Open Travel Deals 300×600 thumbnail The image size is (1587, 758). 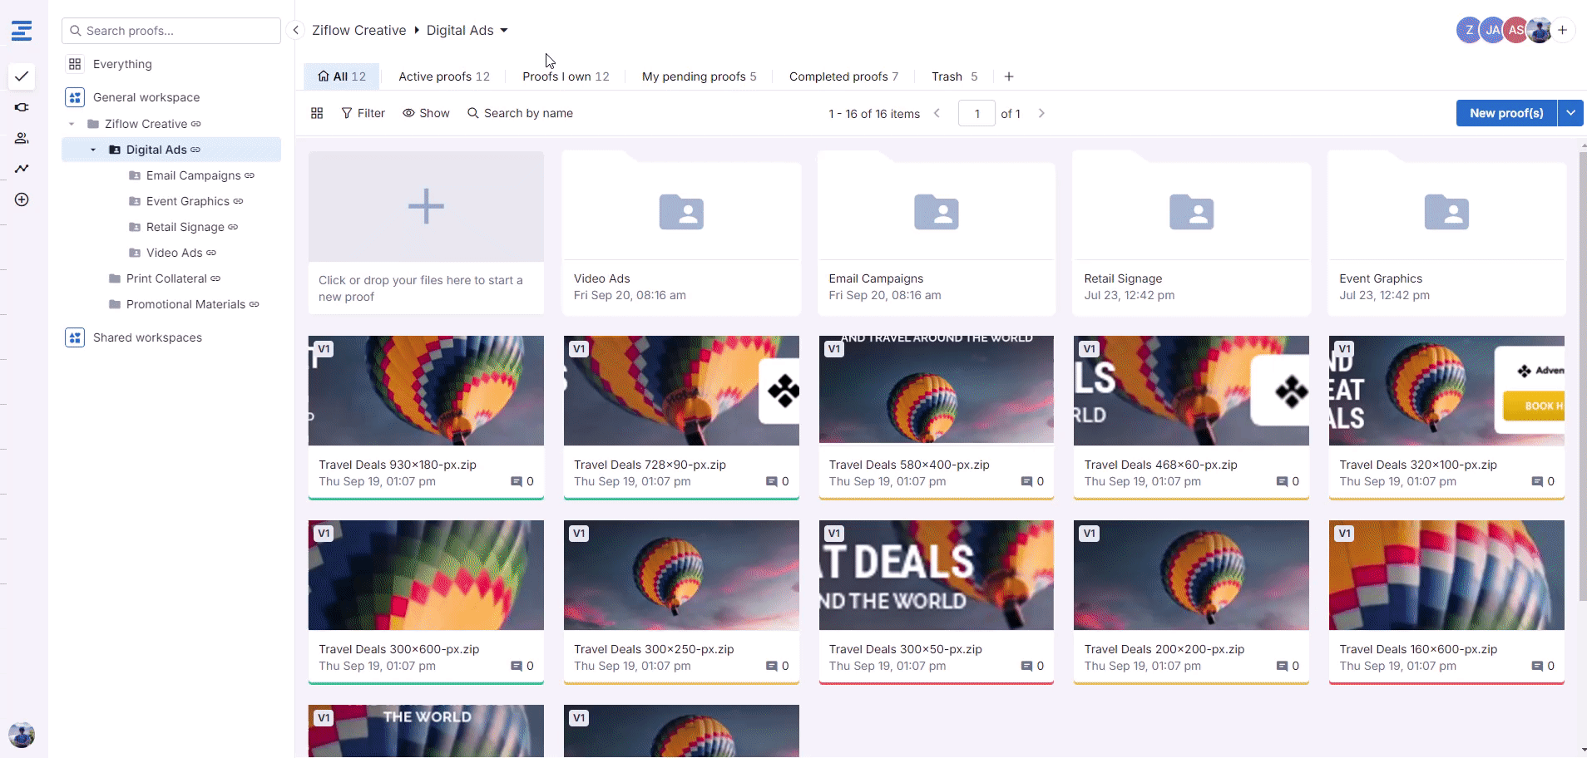[426, 575]
